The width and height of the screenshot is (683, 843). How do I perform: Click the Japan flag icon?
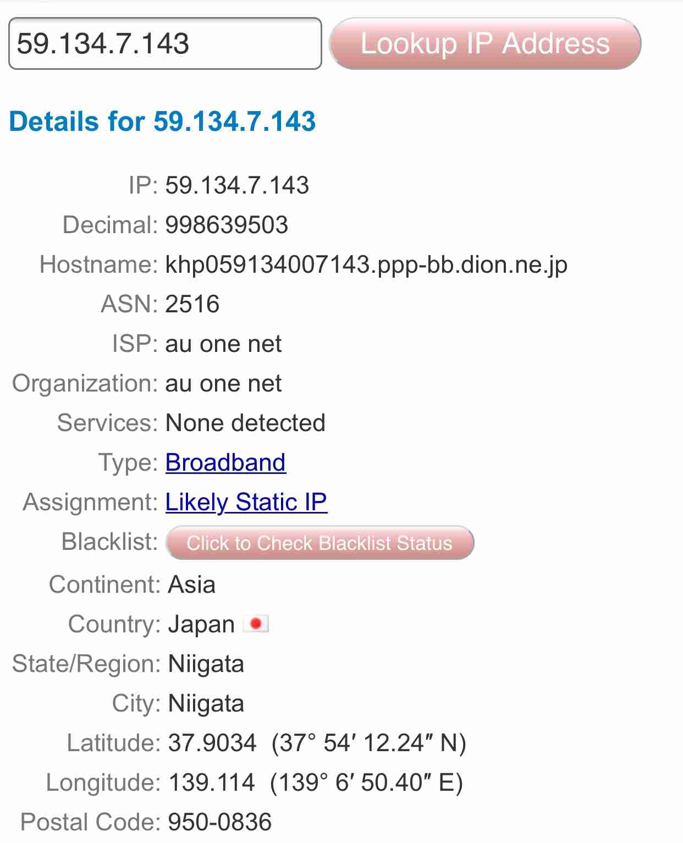click(x=256, y=624)
